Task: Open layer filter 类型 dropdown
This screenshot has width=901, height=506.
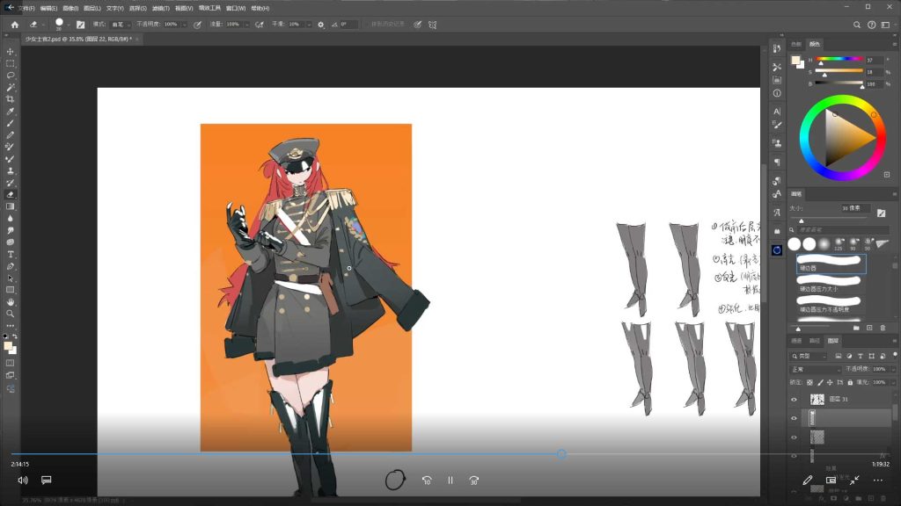Action: (809, 357)
